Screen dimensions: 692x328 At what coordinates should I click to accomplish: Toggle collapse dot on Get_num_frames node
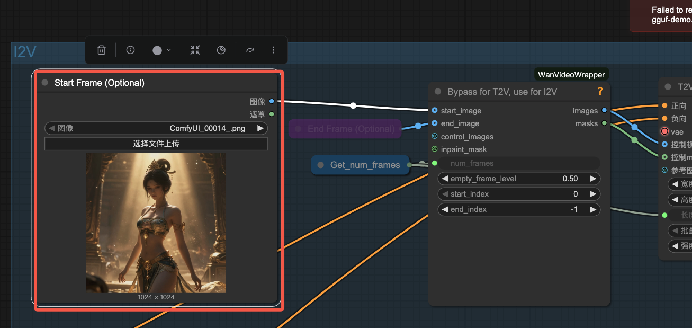321,165
